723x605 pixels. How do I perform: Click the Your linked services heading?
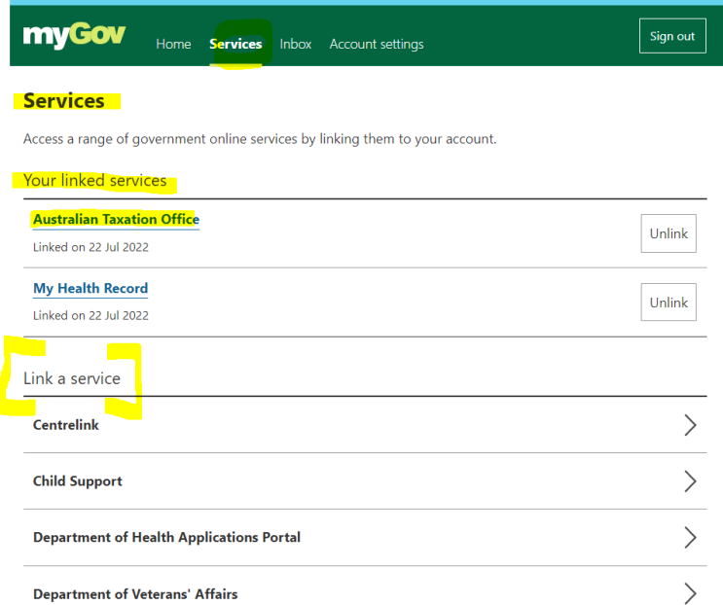pos(94,181)
